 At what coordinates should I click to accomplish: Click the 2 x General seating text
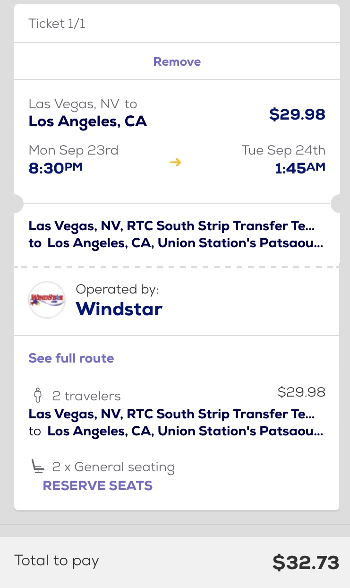(113, 467)
